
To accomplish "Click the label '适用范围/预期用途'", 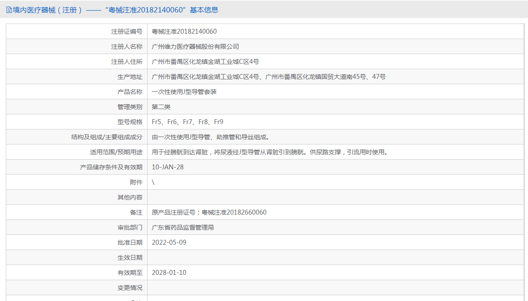I will (x=116, y=152).
